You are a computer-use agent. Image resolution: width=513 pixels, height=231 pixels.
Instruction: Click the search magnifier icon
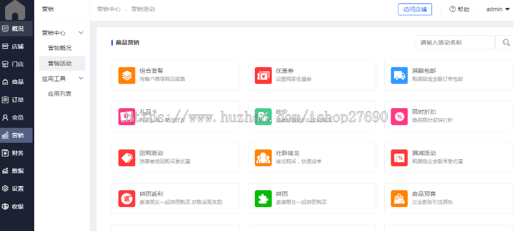[x=506, y=43]
